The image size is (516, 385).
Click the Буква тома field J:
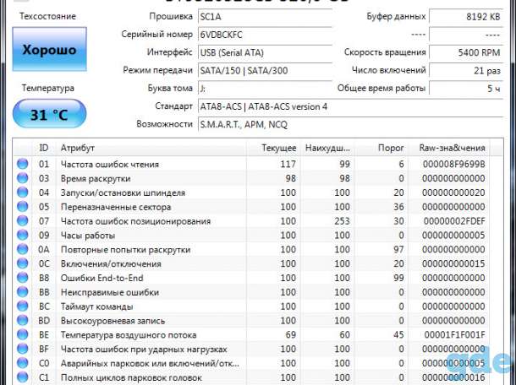point(265,89)
